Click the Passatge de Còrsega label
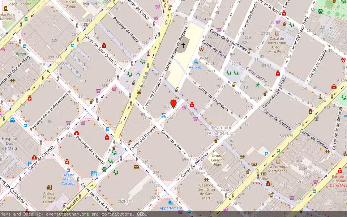 (x=90, y=150)
